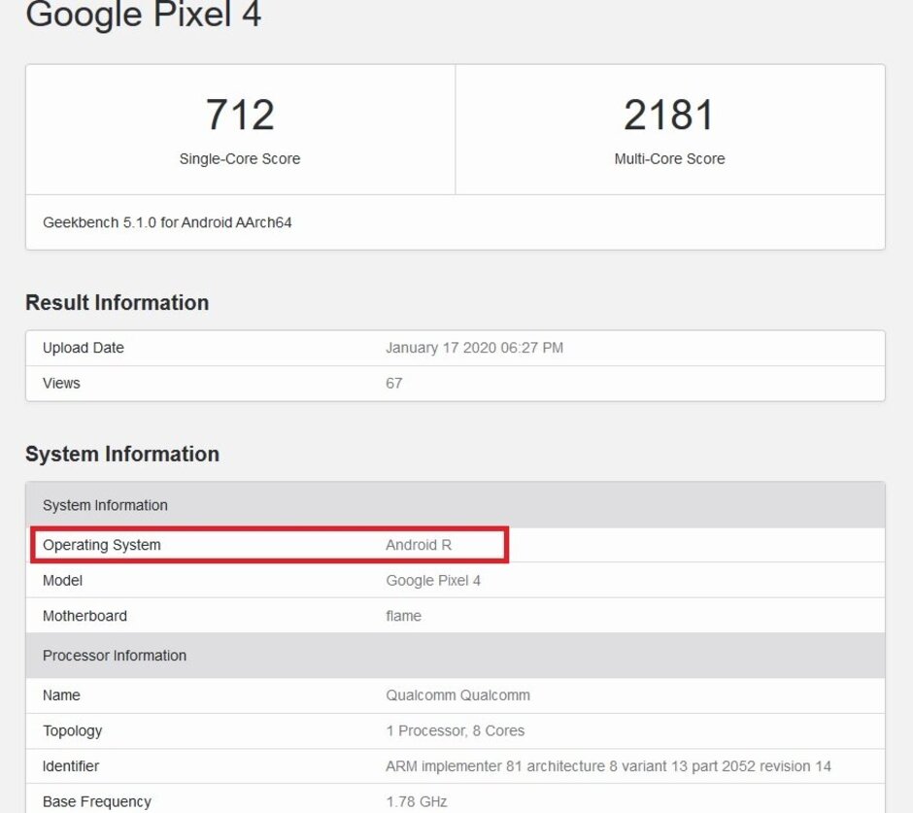Screen dimensions: 913x813
Task: Select the 2181 multi-core score number
Action: 669,115
